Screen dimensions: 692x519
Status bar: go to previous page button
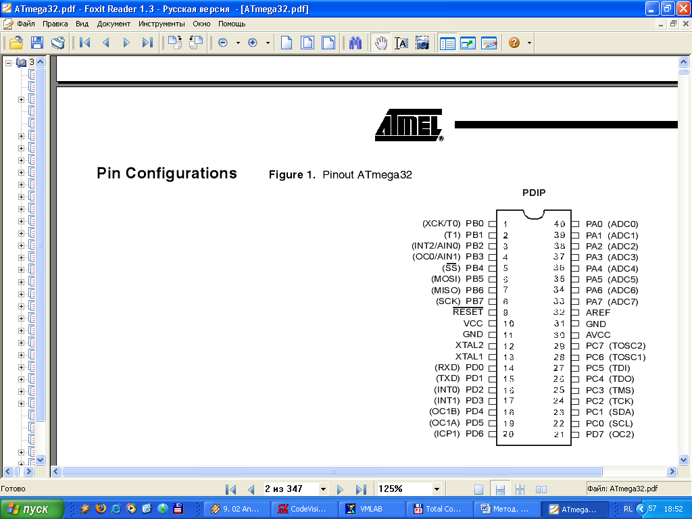251,489
